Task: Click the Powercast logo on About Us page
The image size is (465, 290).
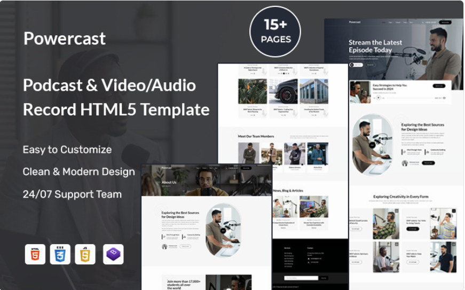Action: [167, 168]
